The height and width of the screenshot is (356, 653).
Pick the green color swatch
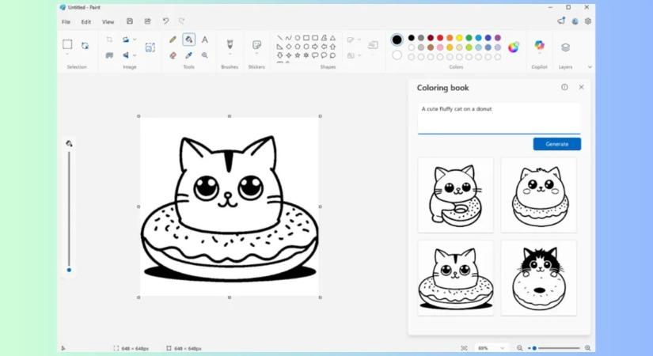(x=469, y=38)
